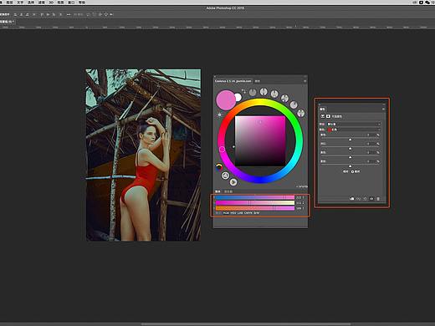
Task: Select the 相对 relative radio option
Action: pos(345,171)
